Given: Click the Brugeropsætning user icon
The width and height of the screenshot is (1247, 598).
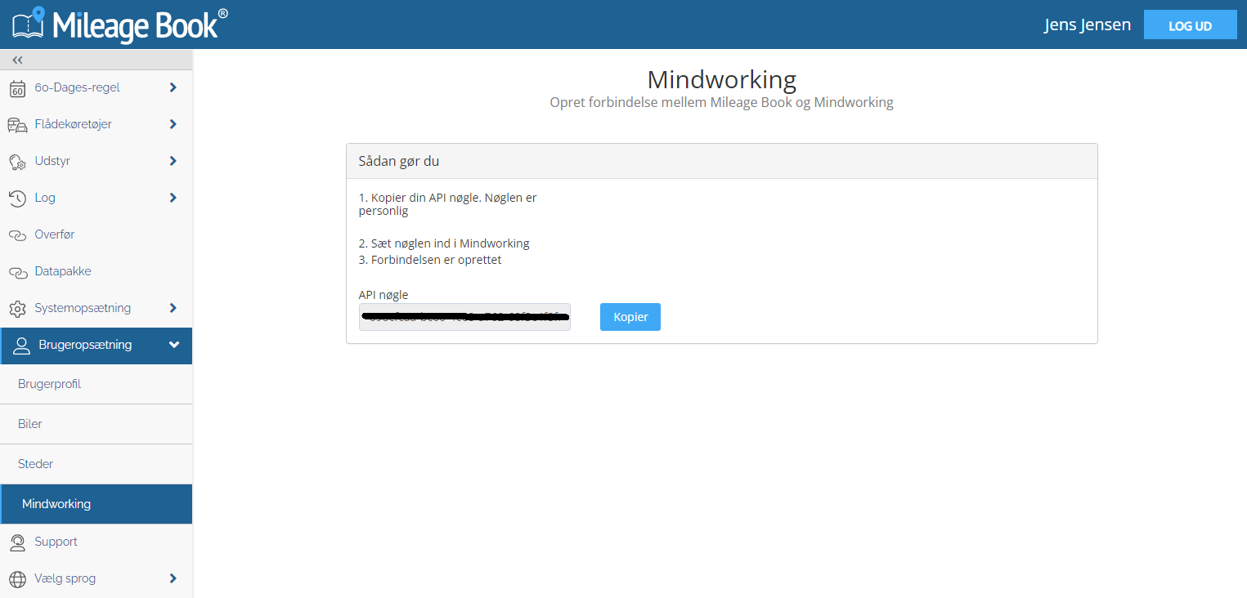Looking at the screenshot, I should [x=21, y=345].
